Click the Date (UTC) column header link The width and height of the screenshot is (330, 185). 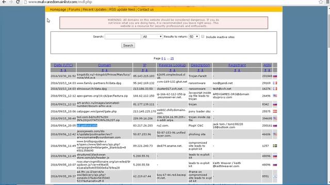[x=63, y=65]
